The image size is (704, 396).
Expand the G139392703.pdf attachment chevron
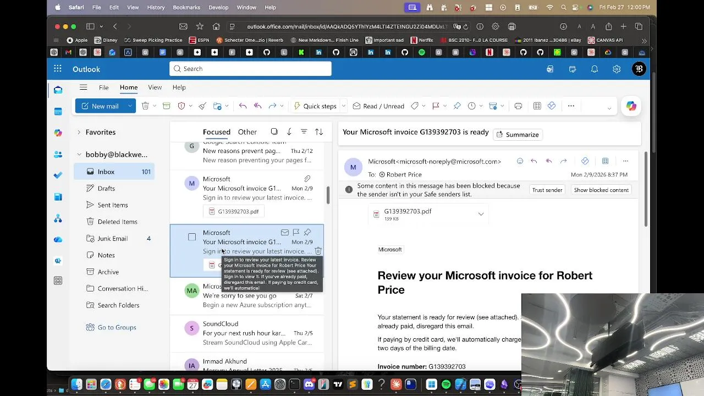(x=481, y=214)
